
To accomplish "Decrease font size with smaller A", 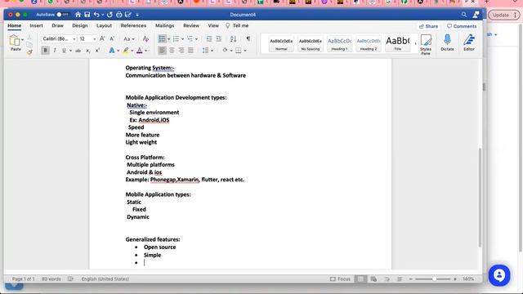I will (x=113, y=38).
